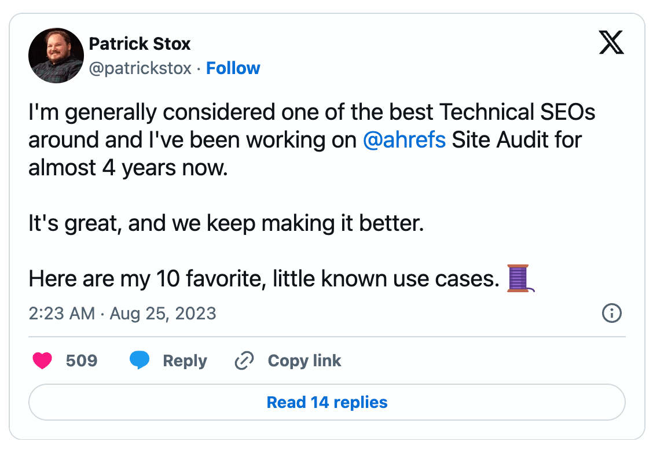653x449 pixels.
Task: Click the "10 favorite, little known use cases" line
Action: 327,279
